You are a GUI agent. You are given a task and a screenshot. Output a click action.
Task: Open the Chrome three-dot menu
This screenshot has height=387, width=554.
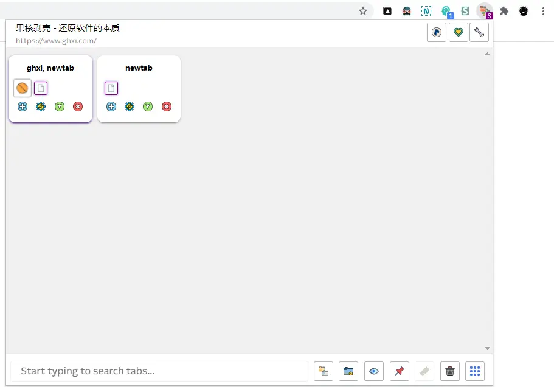[x=543, y=11]
